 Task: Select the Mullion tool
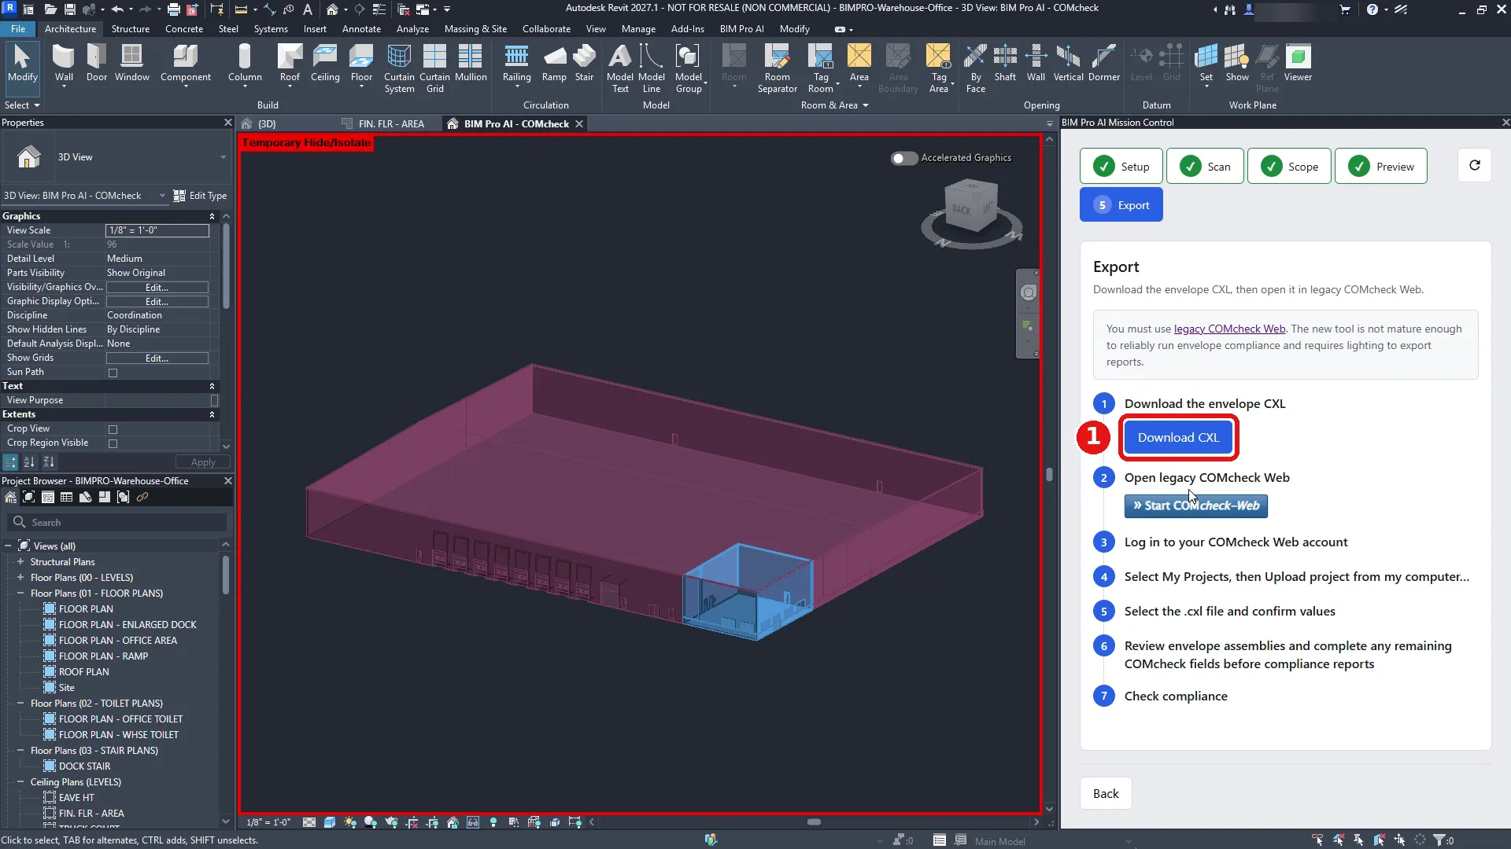[x=471, y=63]
